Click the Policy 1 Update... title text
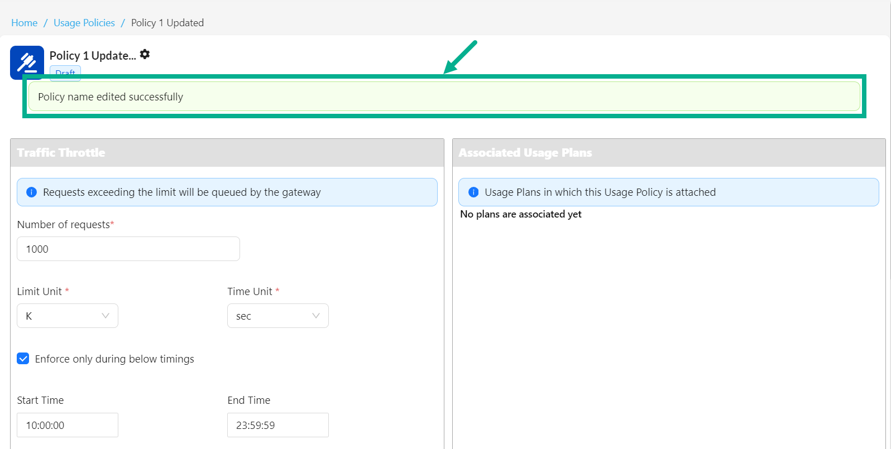 (x=93, y=56)
